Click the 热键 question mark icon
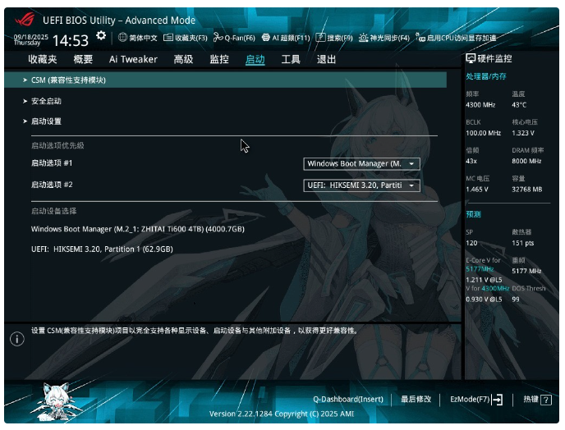 tap(546, 400)
